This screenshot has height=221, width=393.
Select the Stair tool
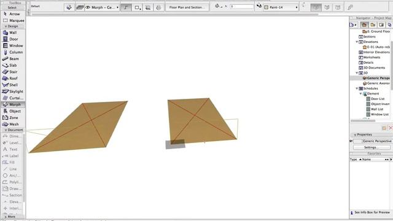point(12,72)
